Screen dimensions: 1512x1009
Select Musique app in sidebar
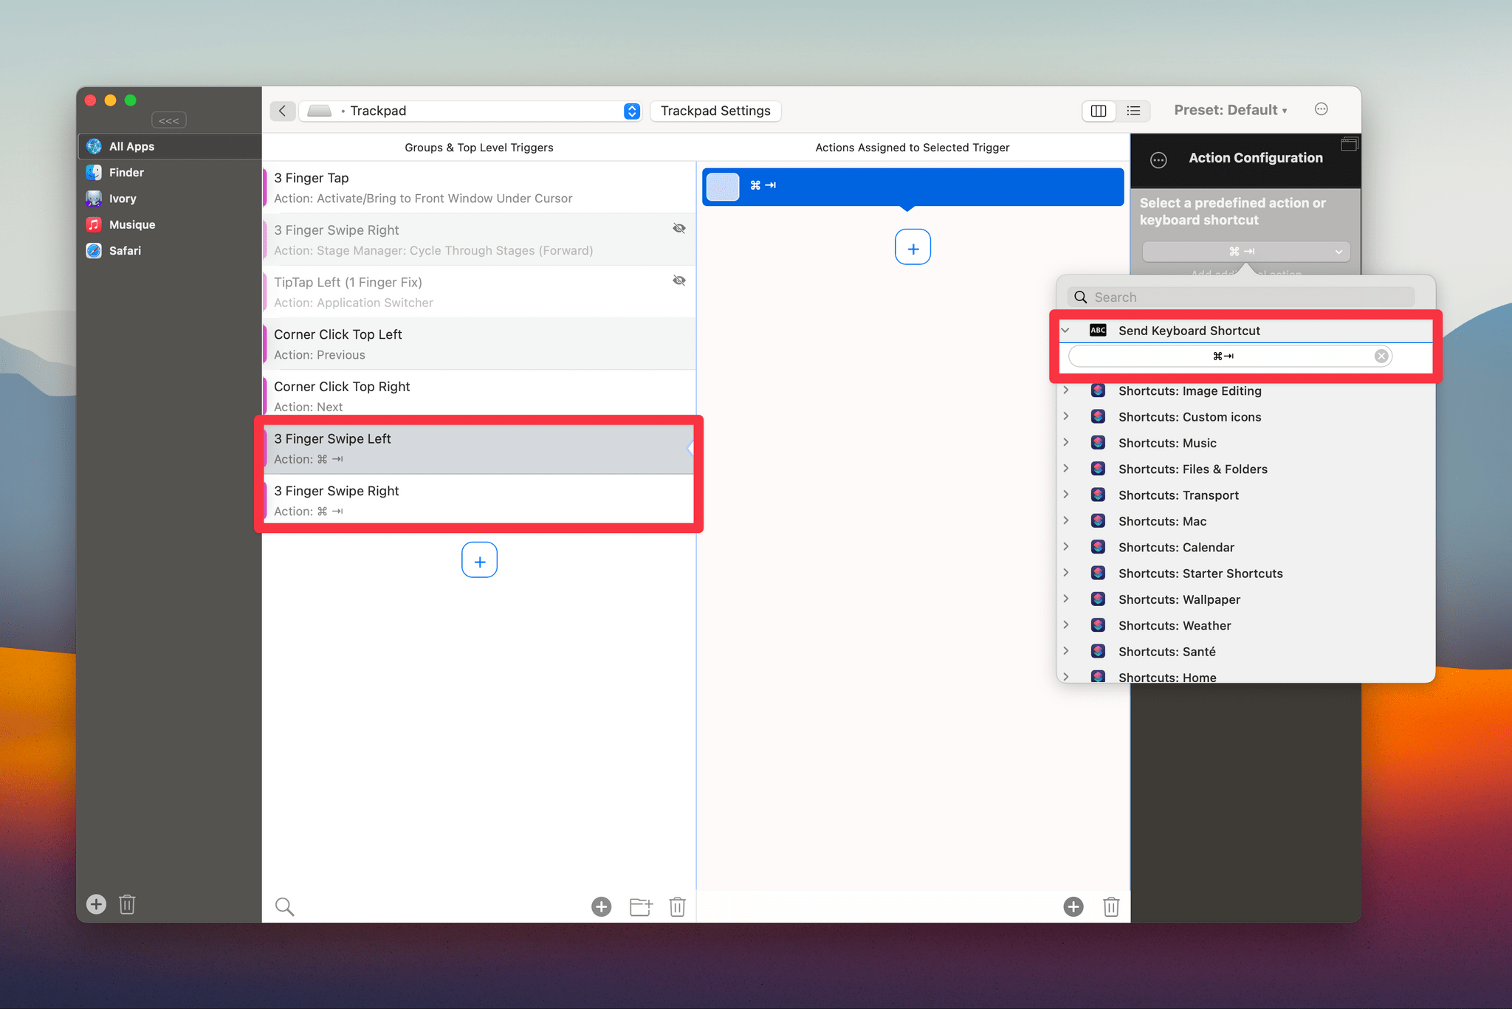(x=170, y=224)
